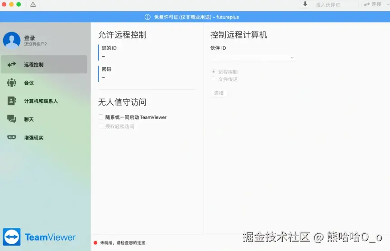Select the 远程控制 radio button

[x=214, y=71]
